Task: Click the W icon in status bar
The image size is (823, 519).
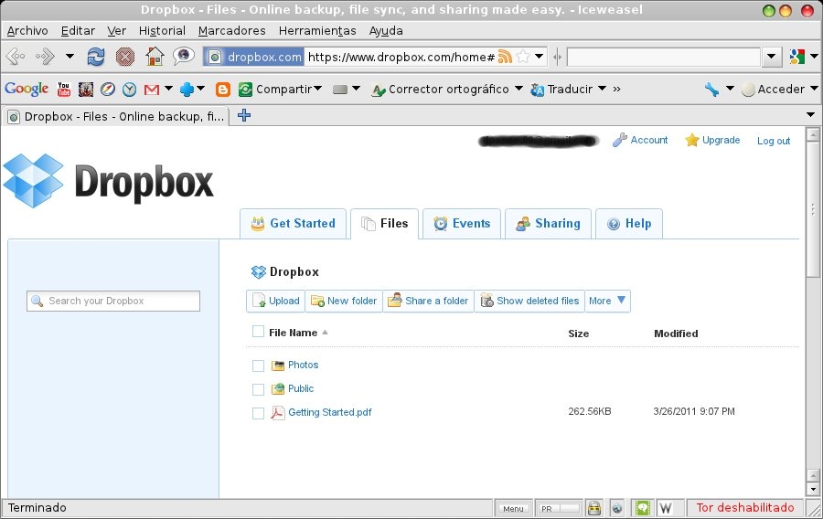Action: click(x=665, y=507)
